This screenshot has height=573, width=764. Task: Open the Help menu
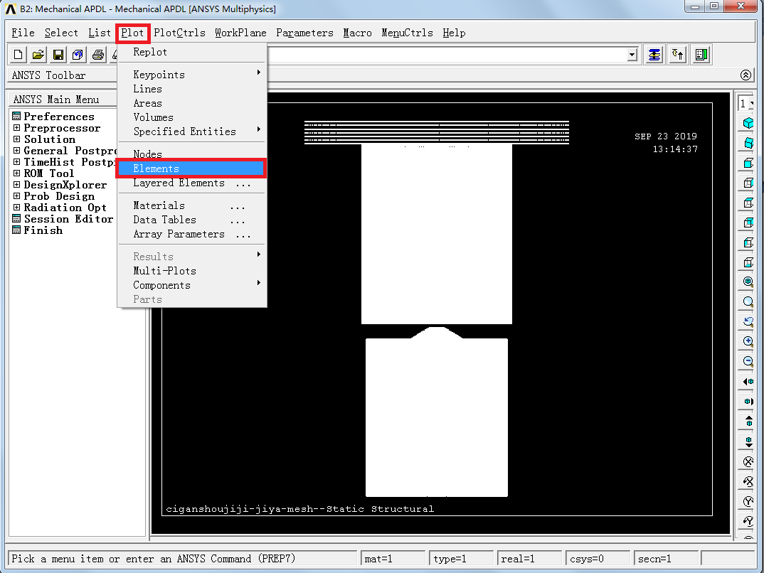pos(454,33)
